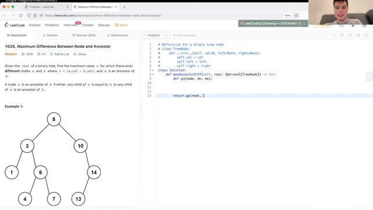The width and height of the screenshot is (373, 210).
Task: Click the editor shortcuts icon
Action: point(350,35)
